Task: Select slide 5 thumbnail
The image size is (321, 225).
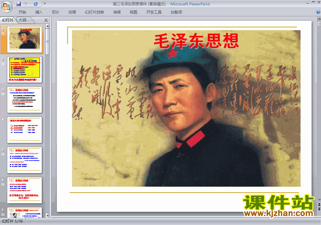Action: (x=25, y=160)
